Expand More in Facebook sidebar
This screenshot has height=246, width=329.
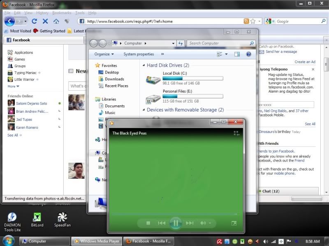click(13, 87)
